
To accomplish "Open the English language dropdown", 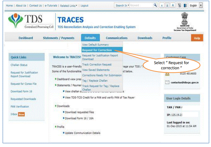I will pos(201,5).
